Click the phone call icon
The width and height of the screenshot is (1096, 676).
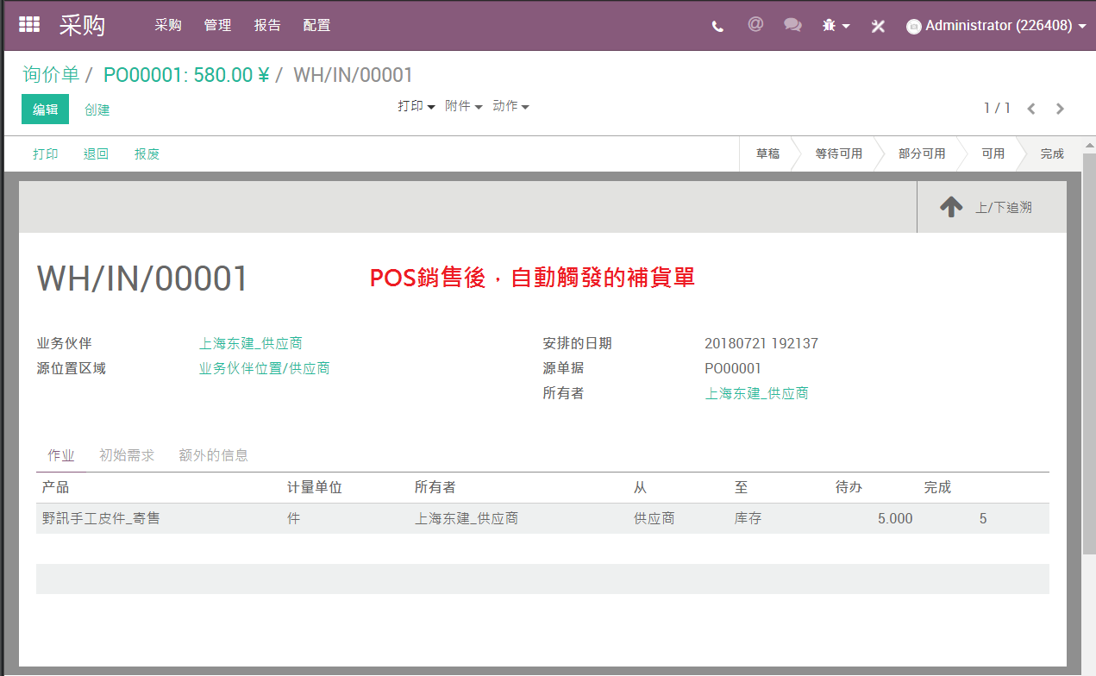click(x=717, y=26)
